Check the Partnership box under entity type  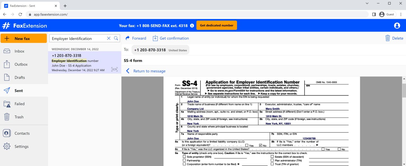point(184,160)
